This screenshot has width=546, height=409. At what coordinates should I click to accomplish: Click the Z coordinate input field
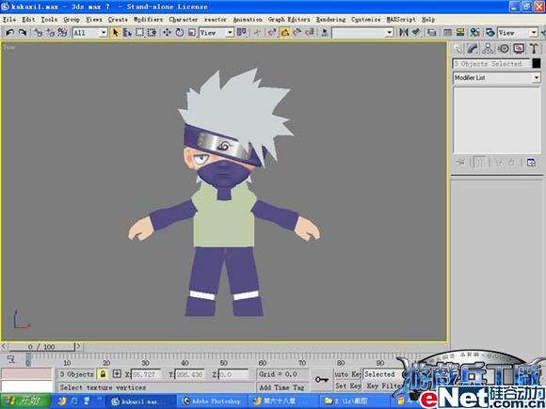point(233,374)
